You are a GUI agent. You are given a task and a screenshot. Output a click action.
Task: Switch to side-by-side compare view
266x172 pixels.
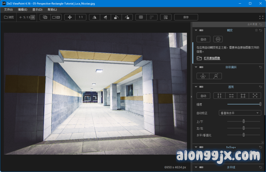pyautogui.click(x=56, y=17)
